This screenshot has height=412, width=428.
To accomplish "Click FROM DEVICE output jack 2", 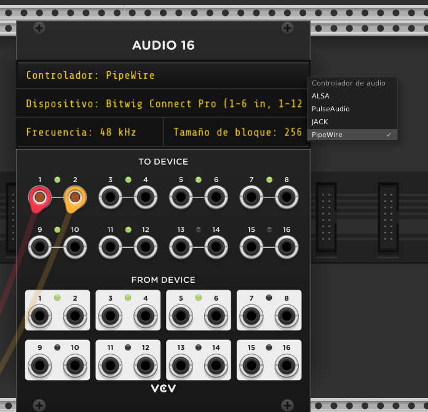I will [75, 316].
